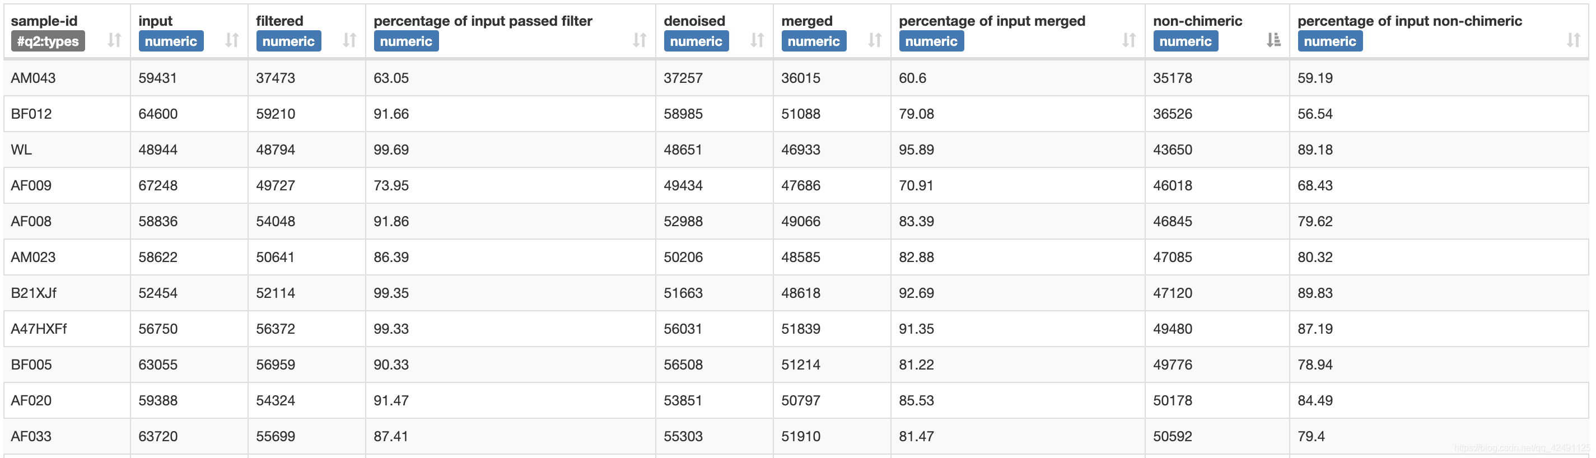Sort by input column arrows
The width and height of the screenshot is (1596, 458).
click(232, 40)
